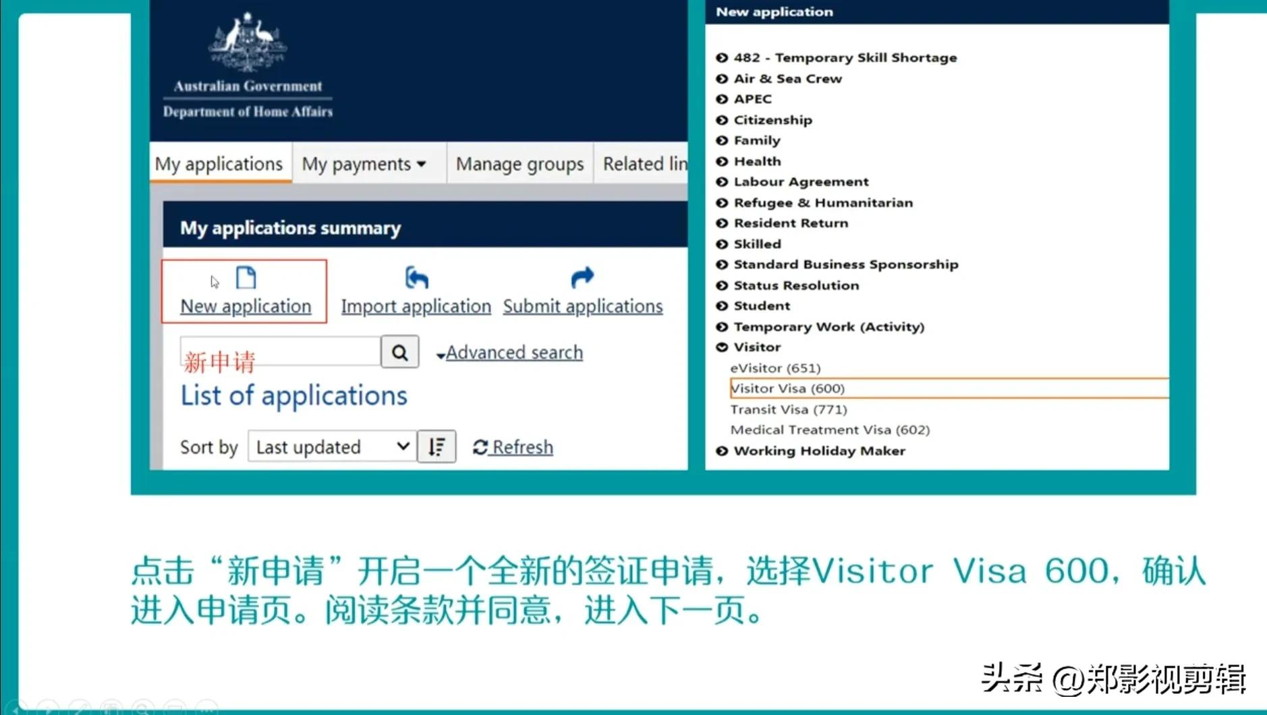Open the Related links tab
1267x715 pixels.
point(645,163)
